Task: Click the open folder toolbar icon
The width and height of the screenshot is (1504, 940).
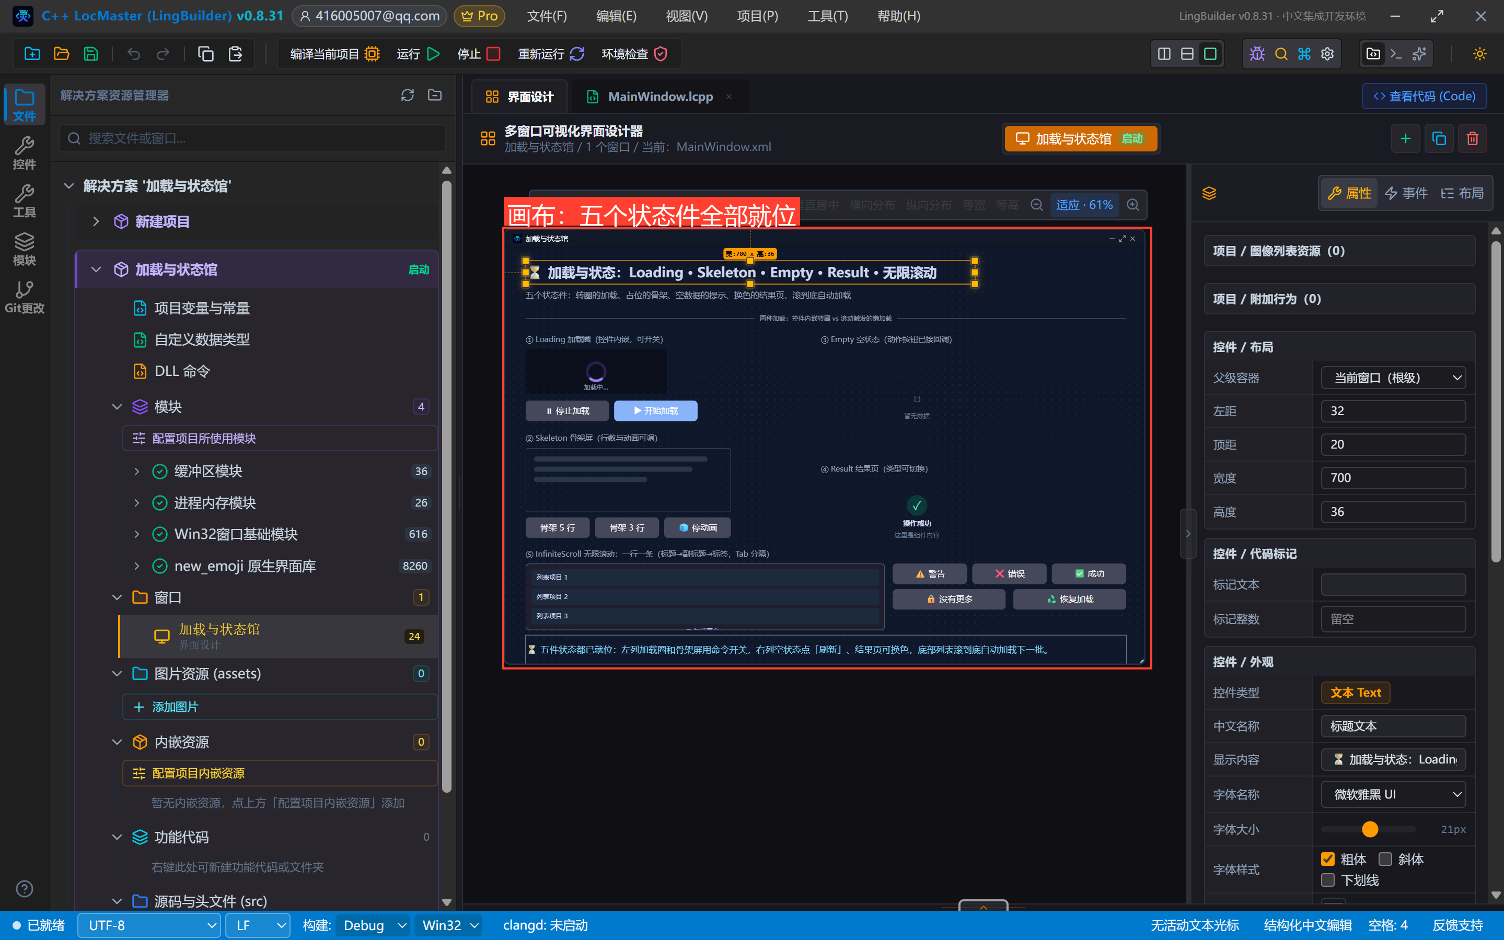Action: pyautogui.click(x=62, y=53)
